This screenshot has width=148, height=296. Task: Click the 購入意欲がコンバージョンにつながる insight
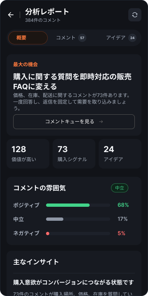click(74, 282)
